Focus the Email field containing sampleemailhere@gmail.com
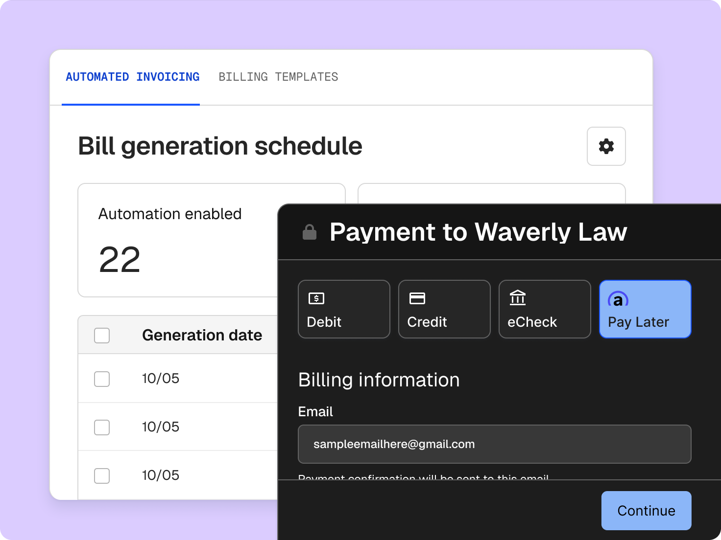 pyautogui.click(x=495, y=444)
